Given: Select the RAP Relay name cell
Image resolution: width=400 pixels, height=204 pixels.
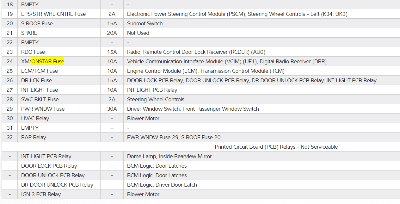Looking at the screenshot, I should click(34, 137).
